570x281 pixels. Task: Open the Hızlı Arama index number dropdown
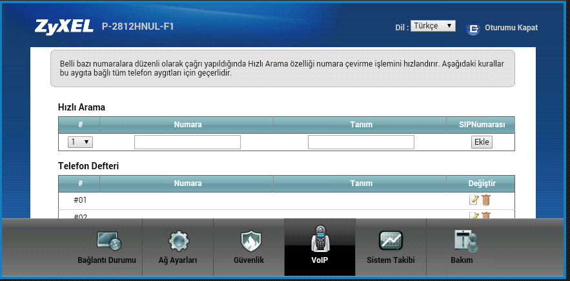click(x=80, y=142)
